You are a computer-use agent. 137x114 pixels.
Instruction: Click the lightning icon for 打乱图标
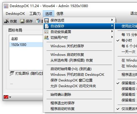(x=12, y=74)
